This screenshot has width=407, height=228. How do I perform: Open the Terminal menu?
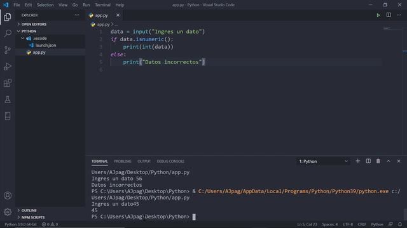click(102, 4)
